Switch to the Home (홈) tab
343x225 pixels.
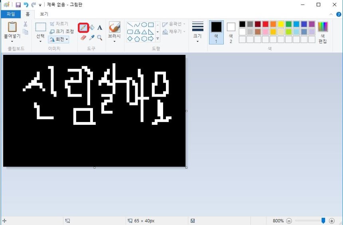pyautogui.click(x=28, y=14)
